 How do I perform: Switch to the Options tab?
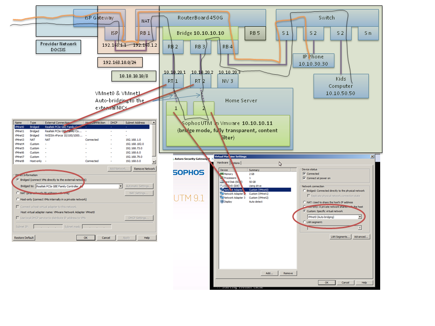coord(235,163)
